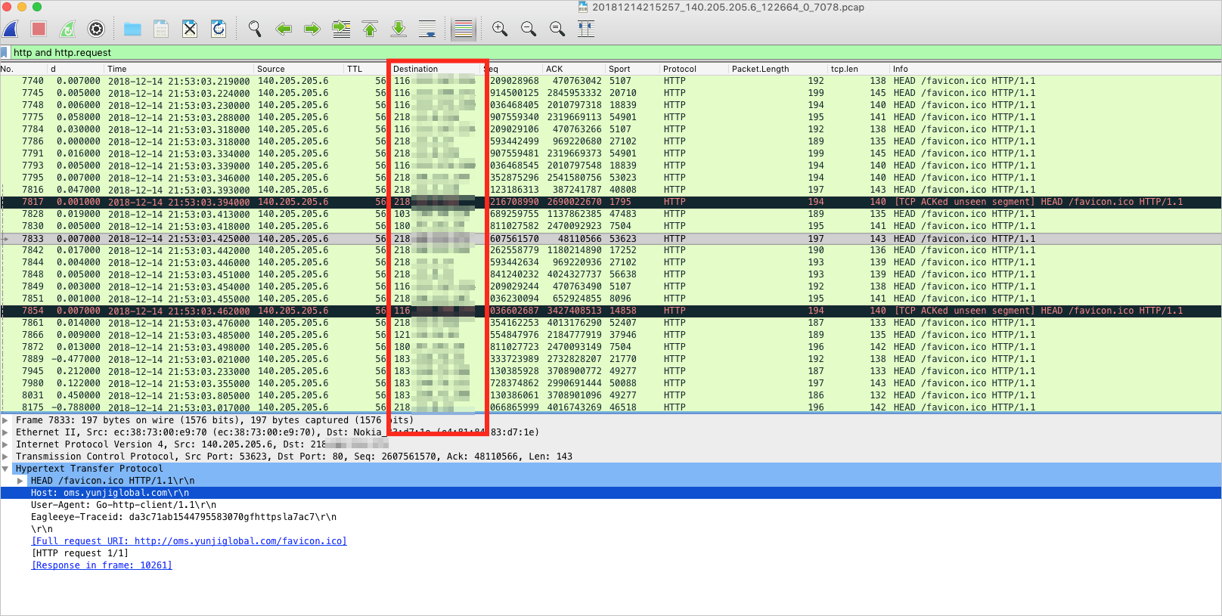Click the pcap file icon in title bar
This screenshot has height=616, width=1222.
pyautogui.click(x=583, y=7)
